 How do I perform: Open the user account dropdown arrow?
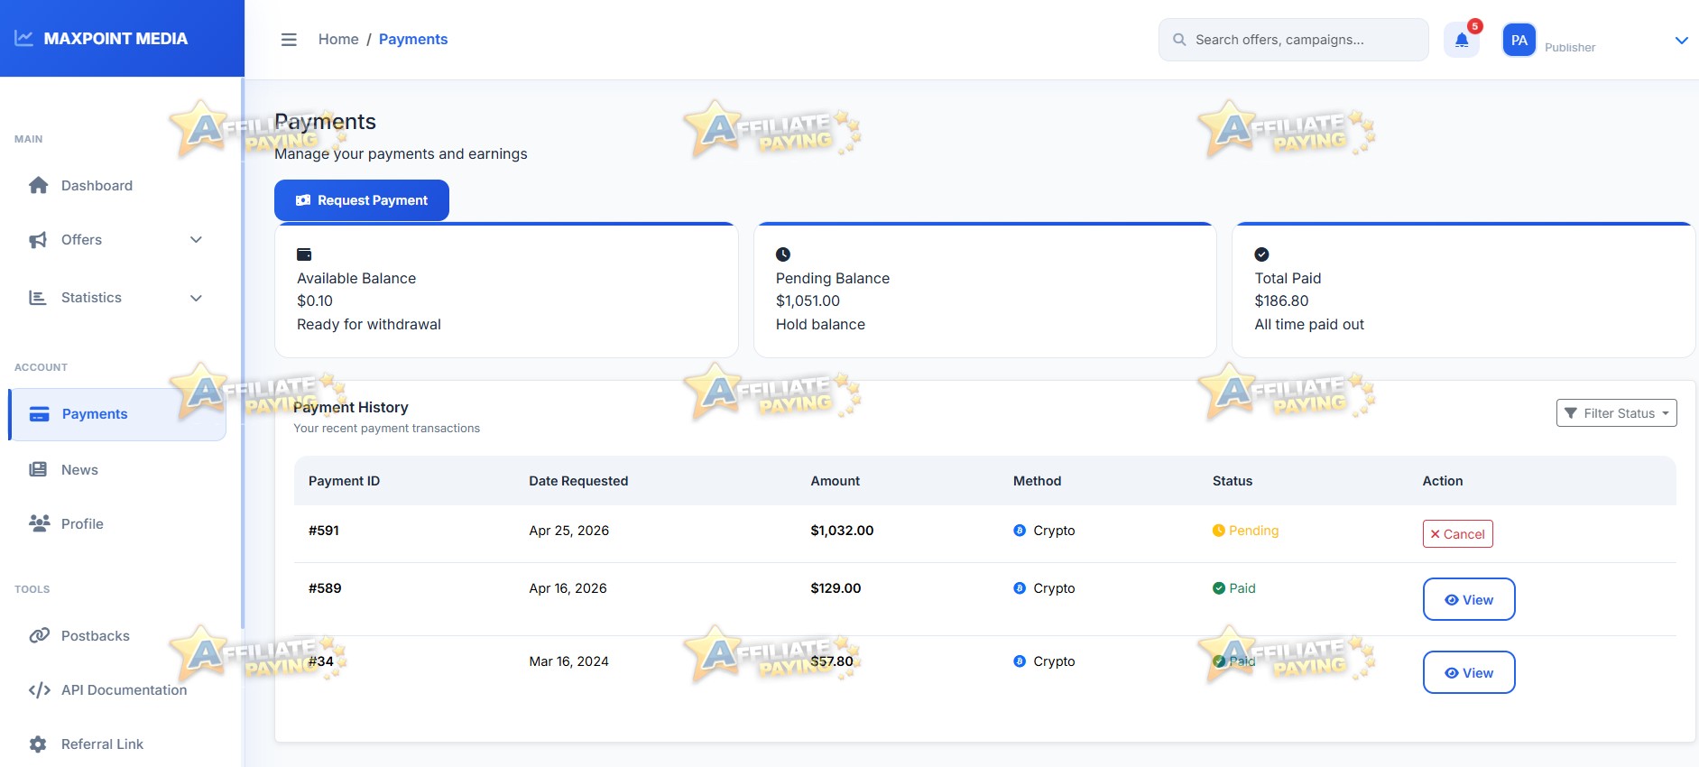coord(1682,40)
